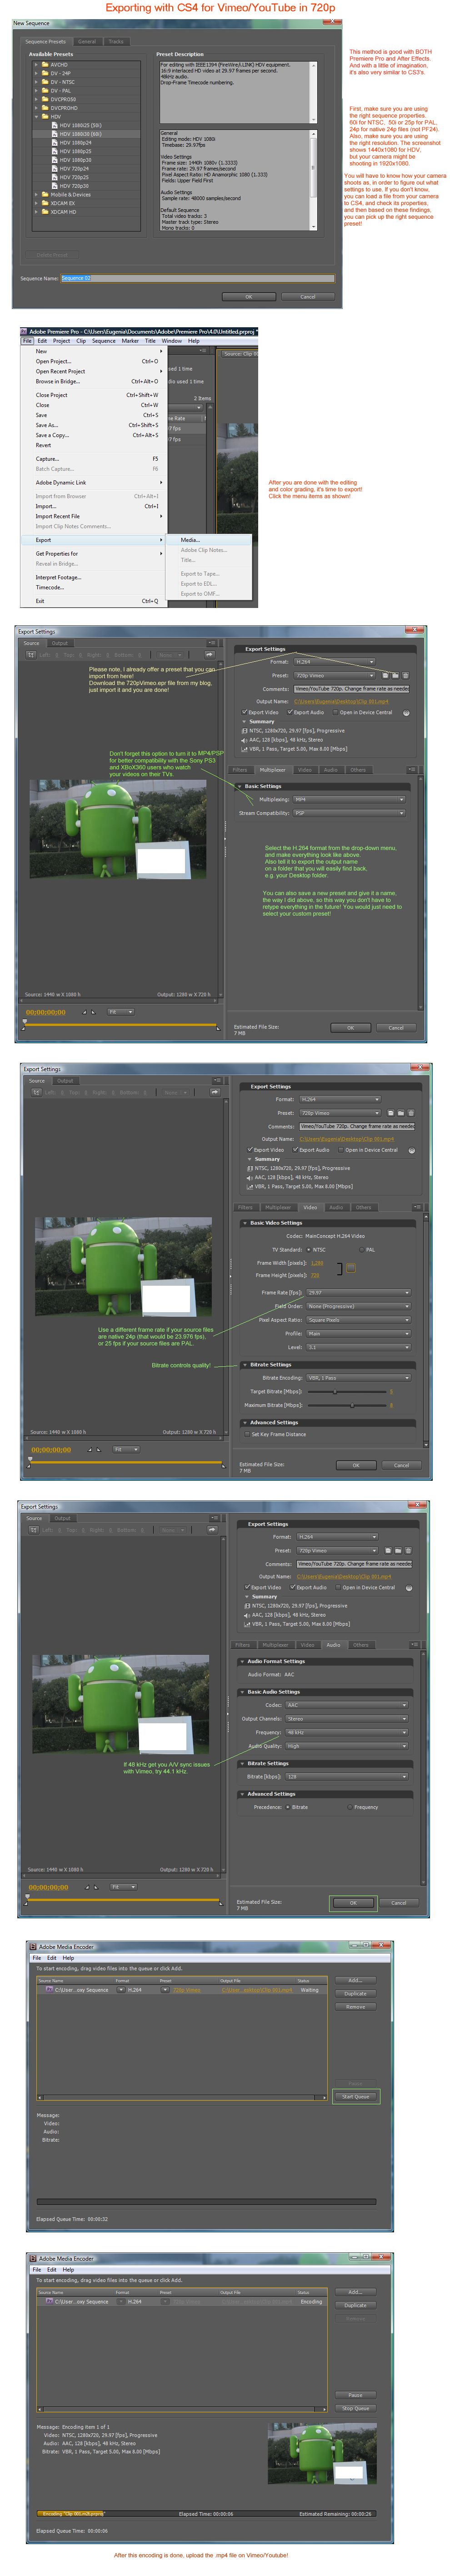
Task: Toggle Open in Device Central in the Audio-tab Export Settings window
Action: (337, 1587)
